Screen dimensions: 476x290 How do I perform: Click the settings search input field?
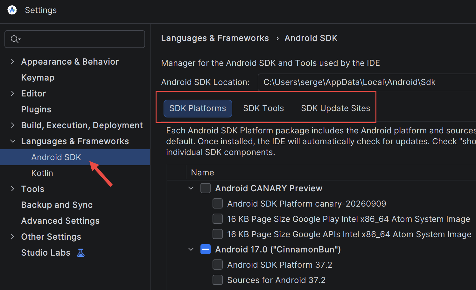click(x=75, y=39)
